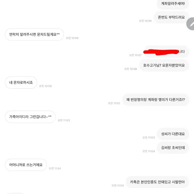The height and width of the screenshot is (194, 194).
Task: Select the '왜 번장명의랑 계좌랑 명의가 다른거죠!?' message
Action: pyautogui.click(x=155, y=100)
